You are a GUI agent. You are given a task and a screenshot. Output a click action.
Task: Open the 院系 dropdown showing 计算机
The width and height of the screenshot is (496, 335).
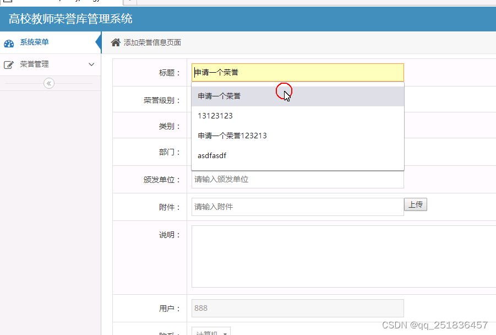pos(211,332)
